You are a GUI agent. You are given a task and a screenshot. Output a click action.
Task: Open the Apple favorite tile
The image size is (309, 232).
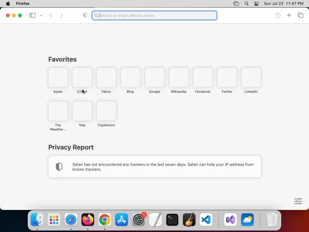point(58,78)
